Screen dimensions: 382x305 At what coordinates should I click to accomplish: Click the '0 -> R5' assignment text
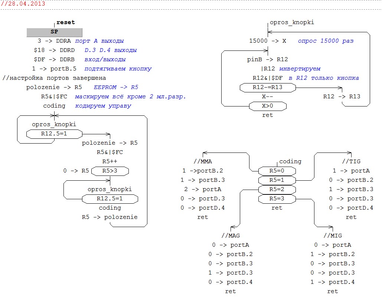pyautogui.click(x=76, y=171)
